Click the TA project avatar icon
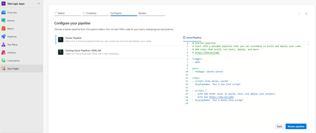The width and height of the screenshot is (316, 133). pyautogui.click(x=3, y=3)
